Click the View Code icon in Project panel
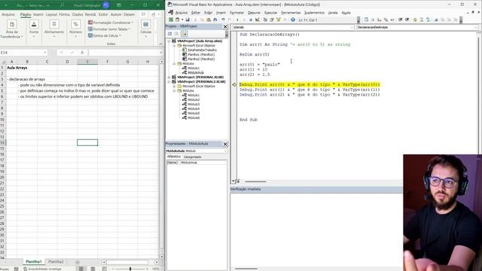Image resolution: width=482 pixels, height=271 pixels. [x=169, y=34]
